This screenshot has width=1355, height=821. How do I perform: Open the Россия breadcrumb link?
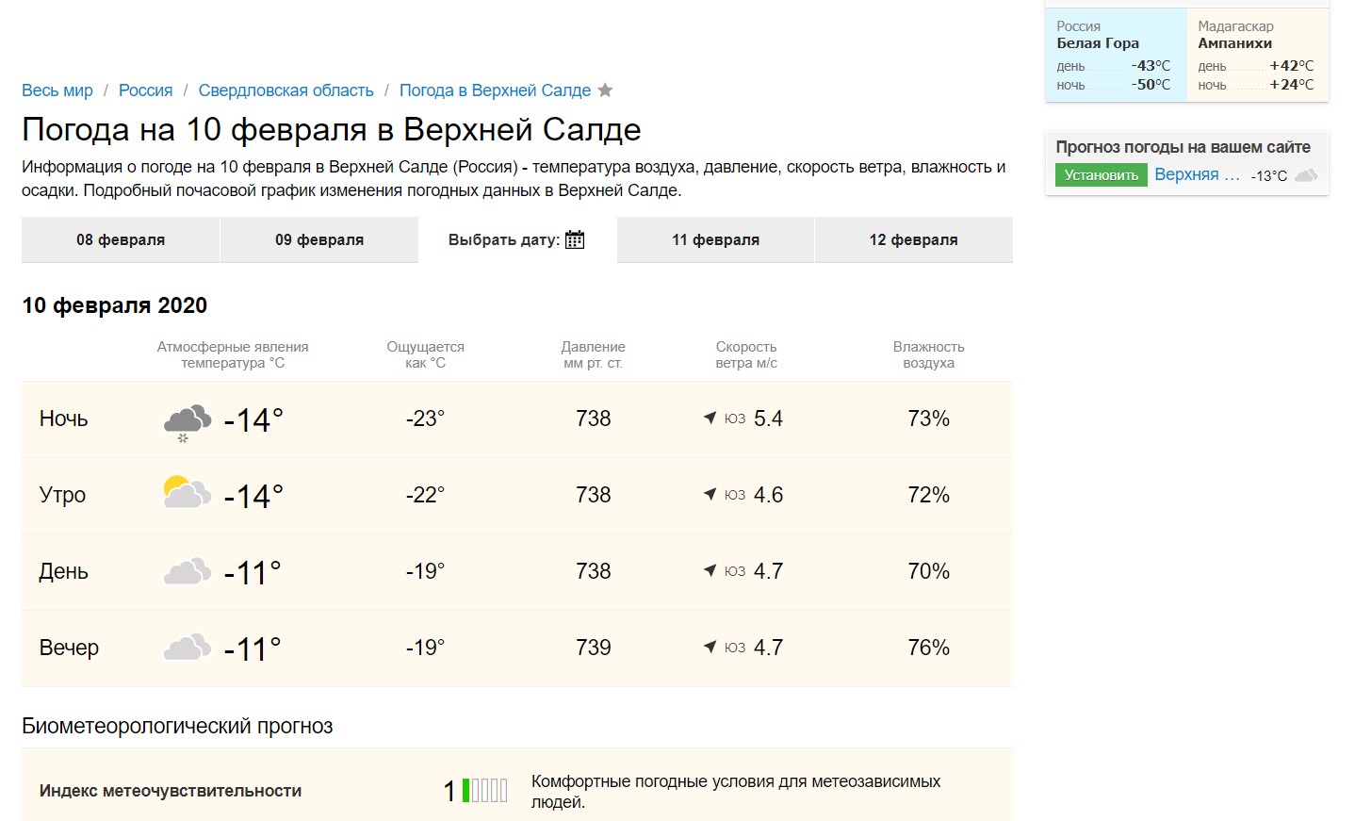click(145, 90)
